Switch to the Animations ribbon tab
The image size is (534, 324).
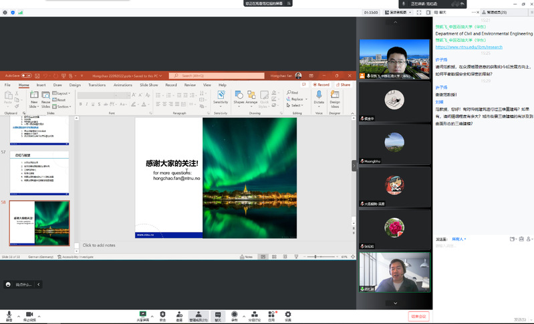122,85
